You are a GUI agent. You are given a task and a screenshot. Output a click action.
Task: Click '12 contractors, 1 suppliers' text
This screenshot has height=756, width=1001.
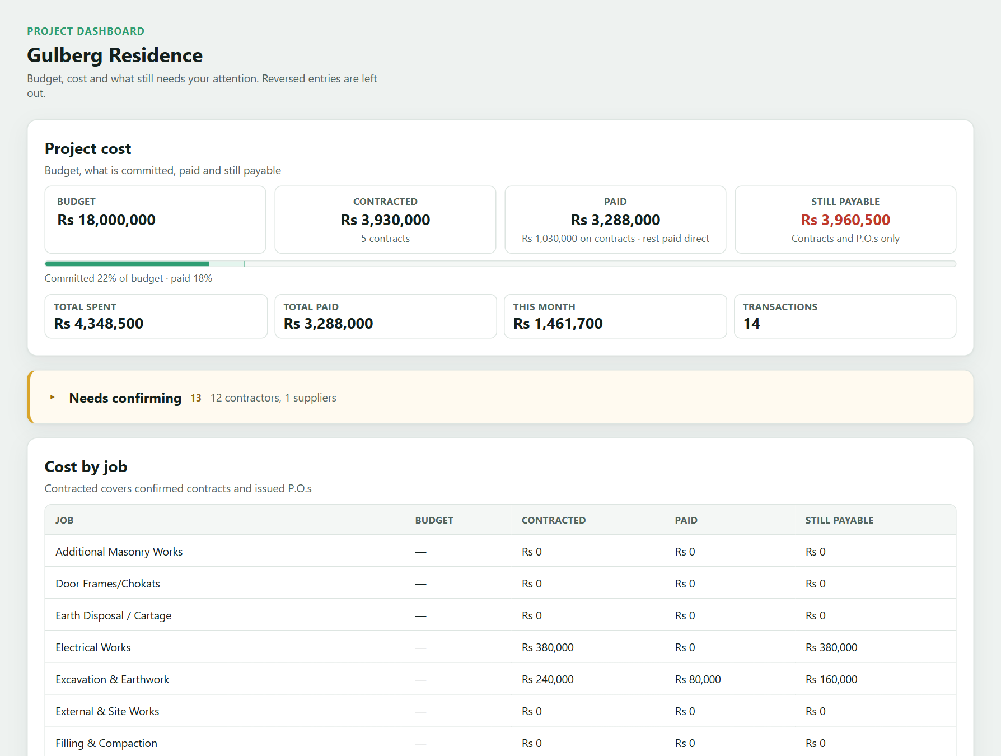pyautogui.click(x=273, y=398)
